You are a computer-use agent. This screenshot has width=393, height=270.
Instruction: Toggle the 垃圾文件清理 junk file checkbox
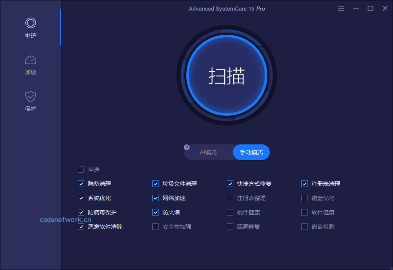point(155,184)
